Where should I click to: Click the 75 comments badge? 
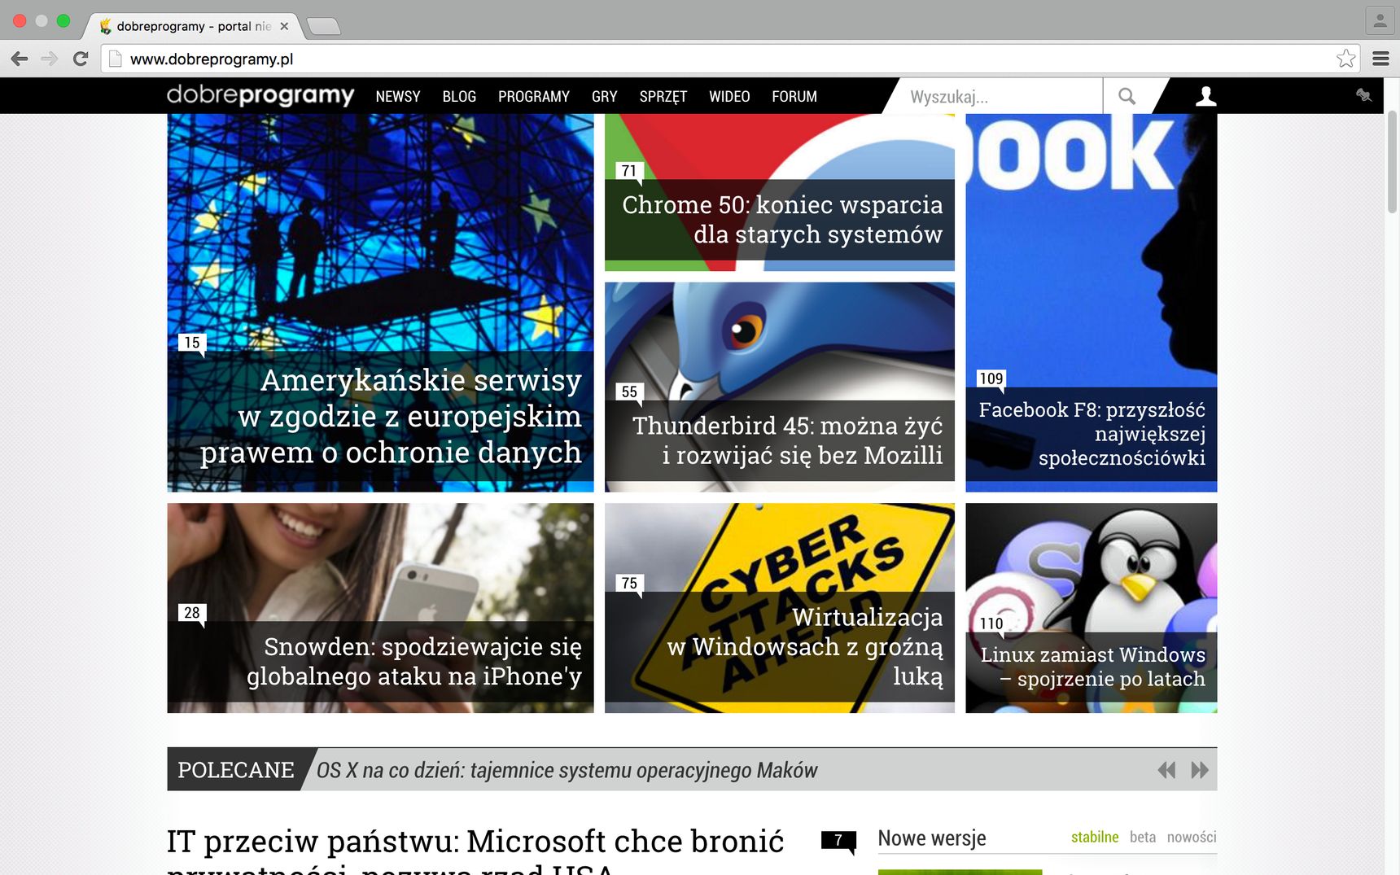click(629, 583)
